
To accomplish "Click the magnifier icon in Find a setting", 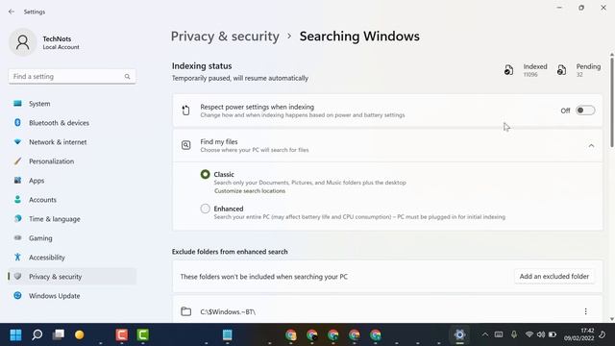I will (x=128, y=77).
